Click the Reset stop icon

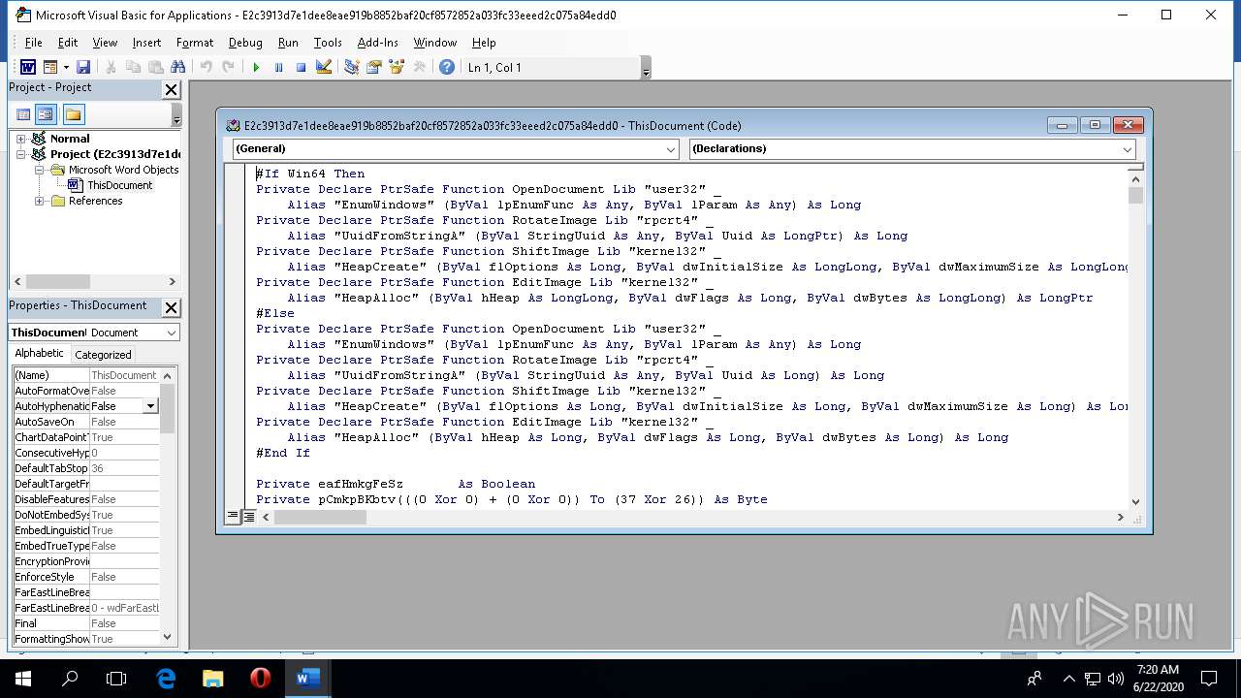[301, 67]
